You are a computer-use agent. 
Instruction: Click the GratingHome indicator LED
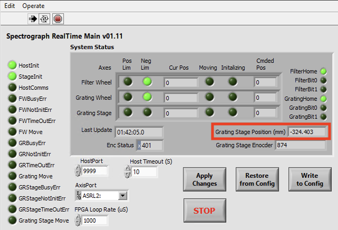point(323,98)
